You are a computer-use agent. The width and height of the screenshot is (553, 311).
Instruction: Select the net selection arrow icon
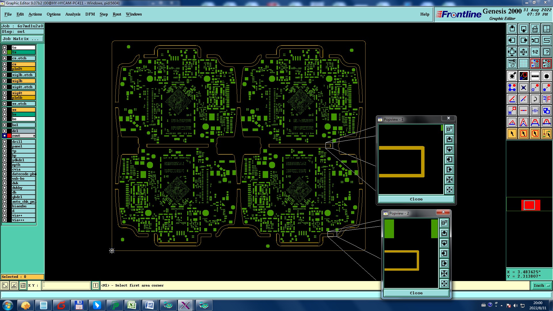pyautogui.click(x=546, y=134)
